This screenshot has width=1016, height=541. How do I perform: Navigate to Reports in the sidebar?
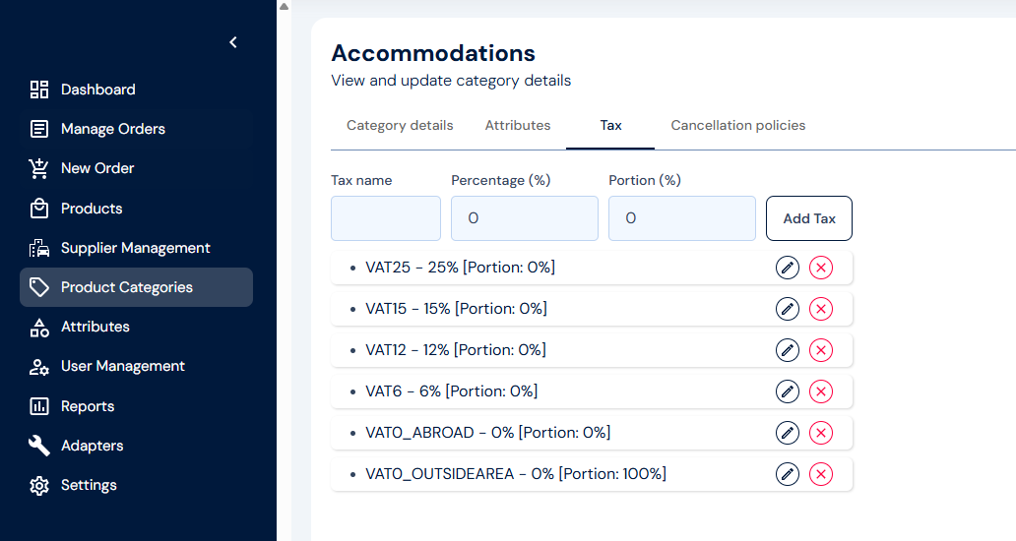pyautogui.click(x=88, y=406)
